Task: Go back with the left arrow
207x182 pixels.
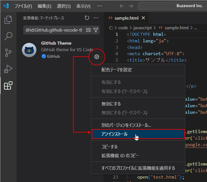Action: coord(122,6)
